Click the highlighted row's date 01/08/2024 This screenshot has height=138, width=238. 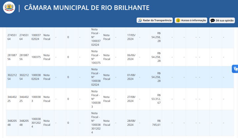point(131,77)
